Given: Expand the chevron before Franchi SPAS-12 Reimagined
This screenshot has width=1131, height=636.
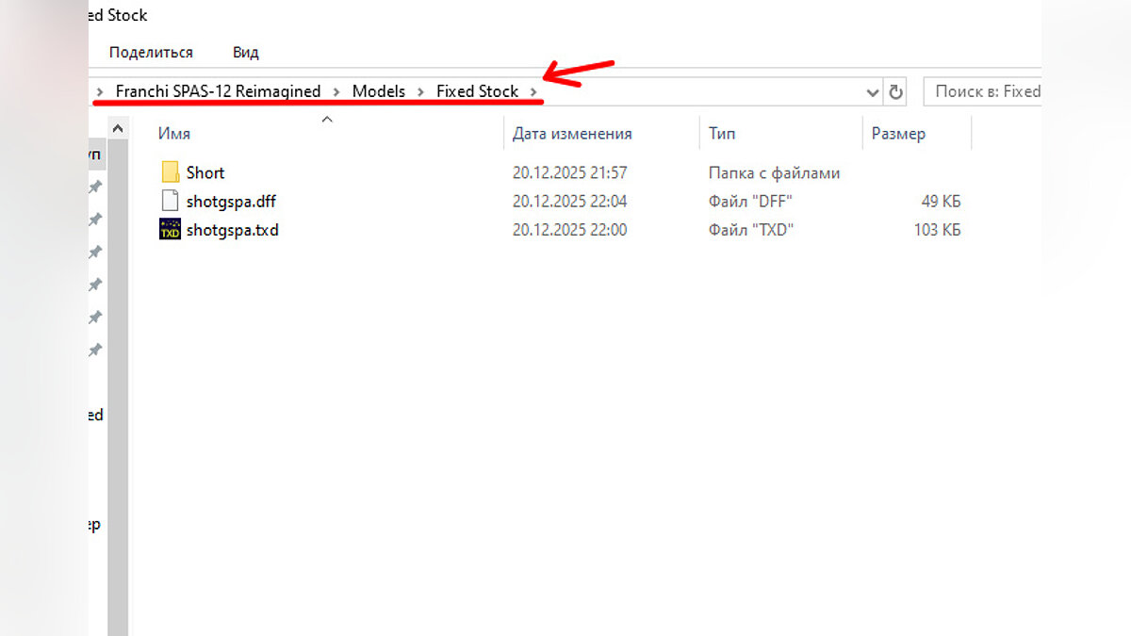Looking at the screenshot, I should point(101,91).
